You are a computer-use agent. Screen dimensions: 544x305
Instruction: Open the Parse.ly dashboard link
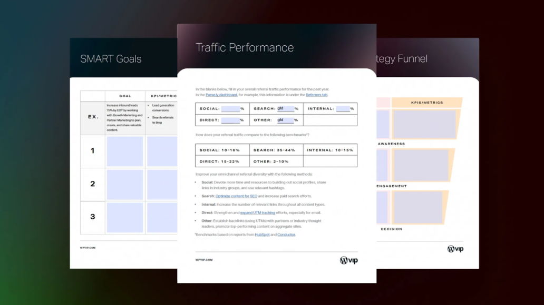221,95
